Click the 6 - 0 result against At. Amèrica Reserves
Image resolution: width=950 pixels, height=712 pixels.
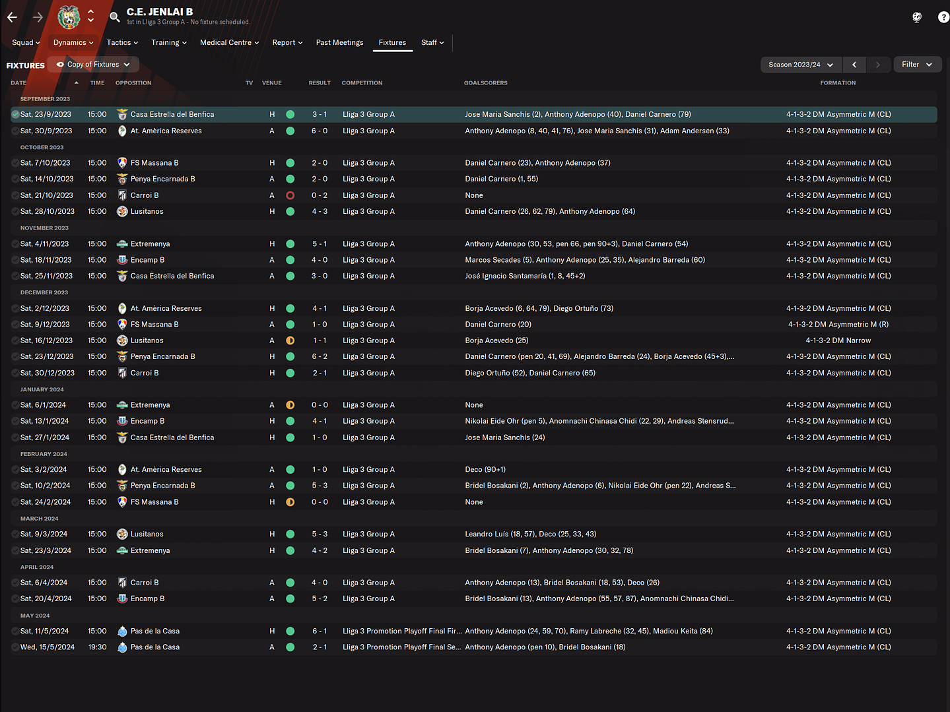[320, 131]
